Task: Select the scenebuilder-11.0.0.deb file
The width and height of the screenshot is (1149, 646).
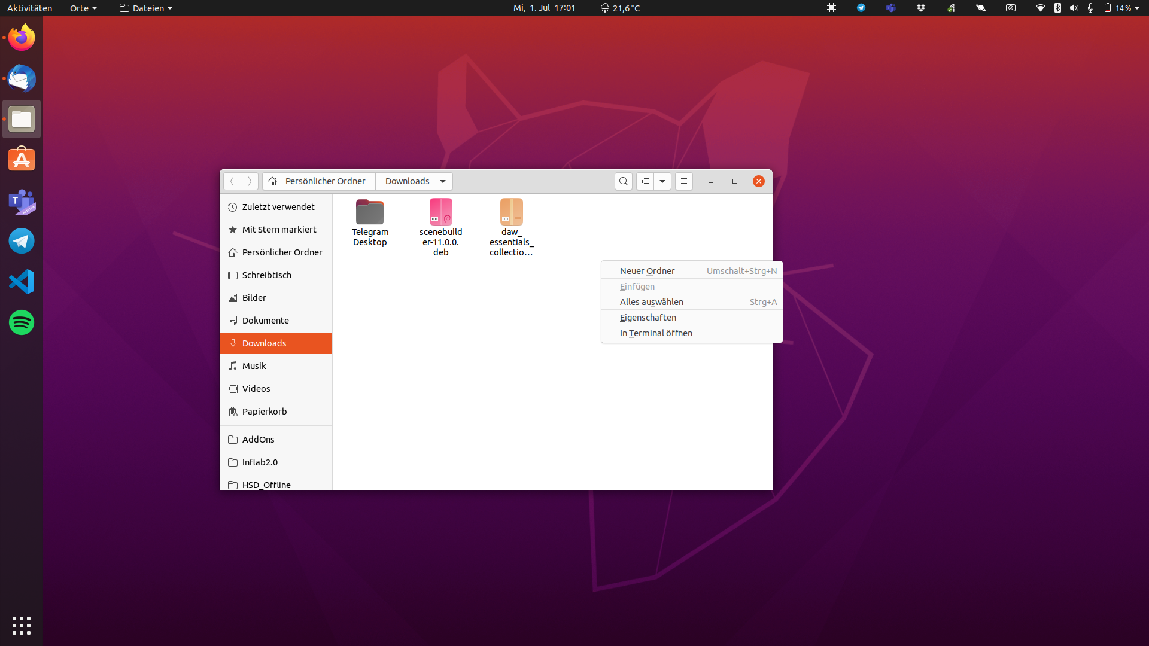Action: coord(441,213)
